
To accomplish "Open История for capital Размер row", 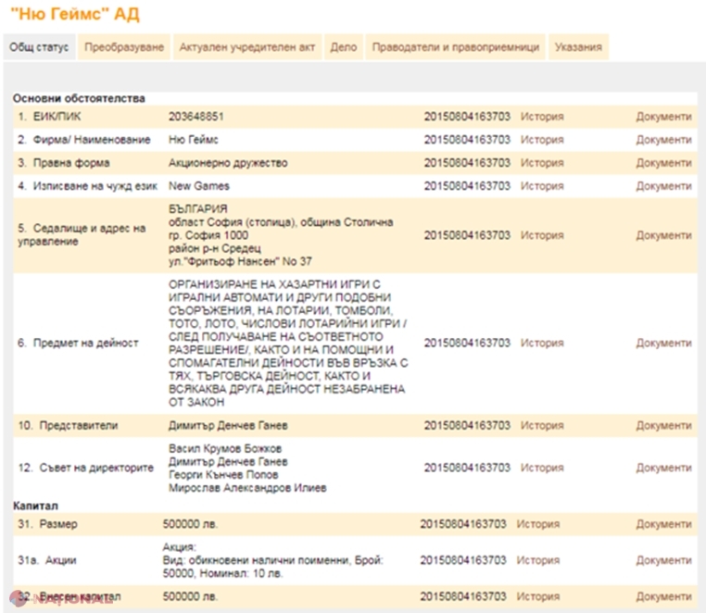I will click(x=538, y=524).
